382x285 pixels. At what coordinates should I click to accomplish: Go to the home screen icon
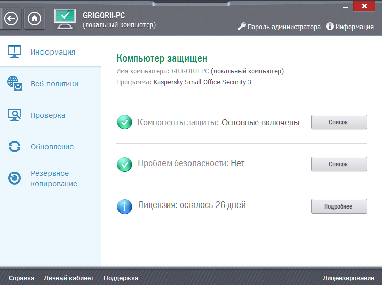tap(35, 19)
